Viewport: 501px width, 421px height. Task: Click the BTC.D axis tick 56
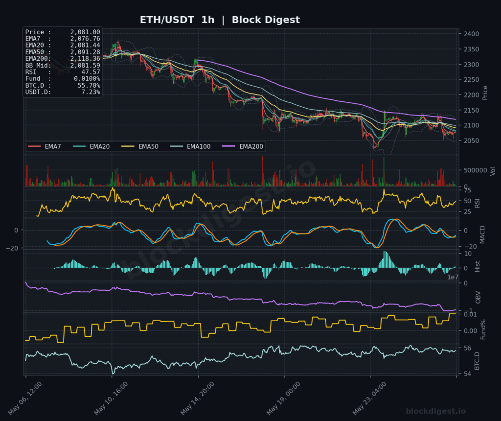click(x=467, y=348)
